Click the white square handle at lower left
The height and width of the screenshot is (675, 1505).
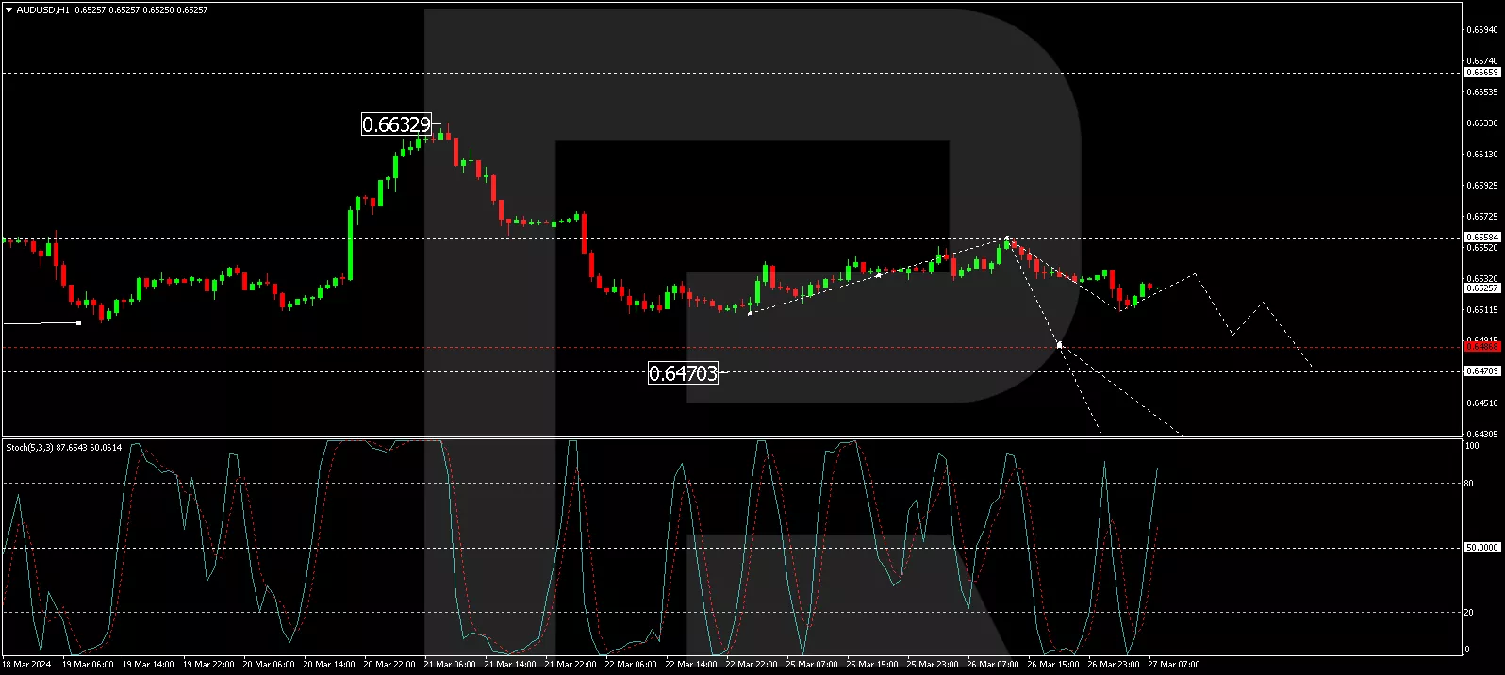tap(78, 323)
